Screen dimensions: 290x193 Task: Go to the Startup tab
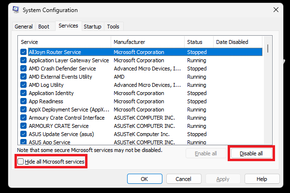tap(92, 27)
